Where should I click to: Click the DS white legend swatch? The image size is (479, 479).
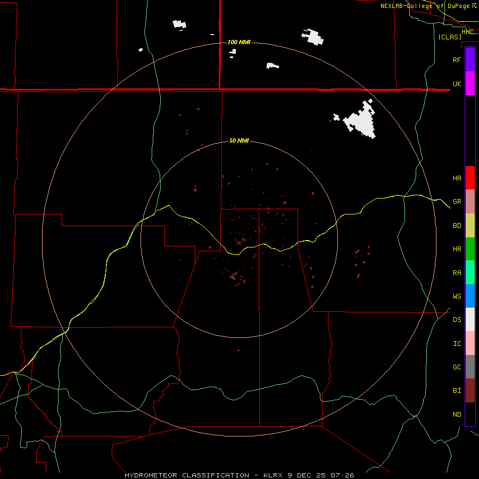pyautogui.click(x=470, y=319)
